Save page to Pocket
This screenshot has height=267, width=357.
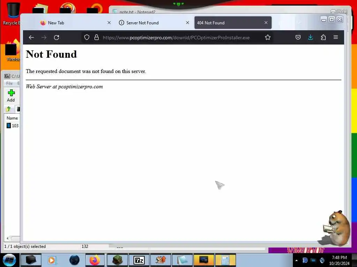click(298, 37)
